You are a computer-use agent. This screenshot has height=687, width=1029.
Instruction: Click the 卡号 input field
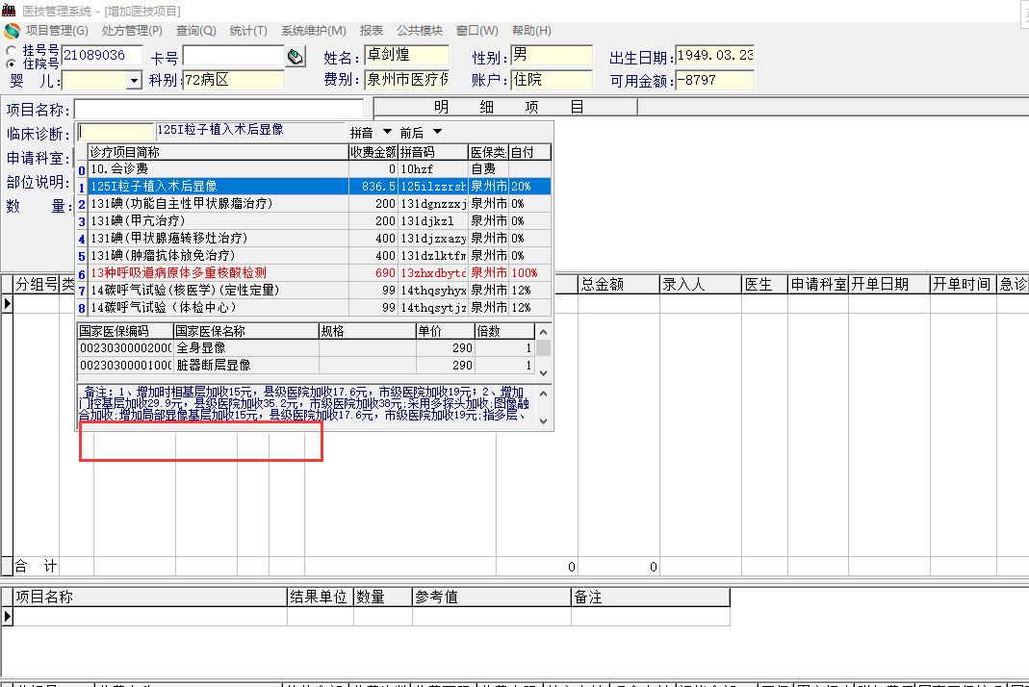click(234, 57)
